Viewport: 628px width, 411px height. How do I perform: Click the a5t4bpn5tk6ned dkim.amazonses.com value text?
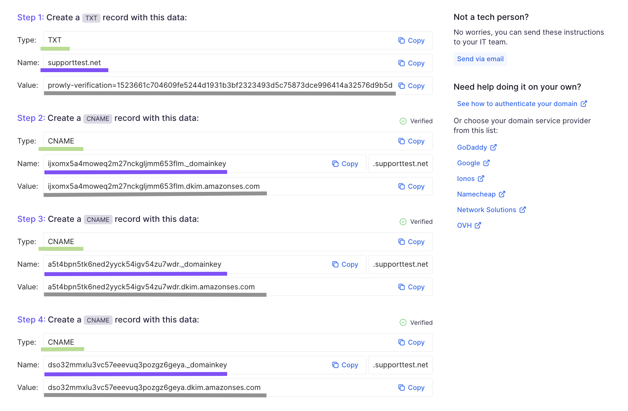[x=151, y=287]
